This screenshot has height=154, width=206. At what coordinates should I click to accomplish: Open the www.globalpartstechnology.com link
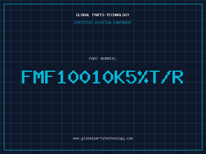[x=103, y=138]
